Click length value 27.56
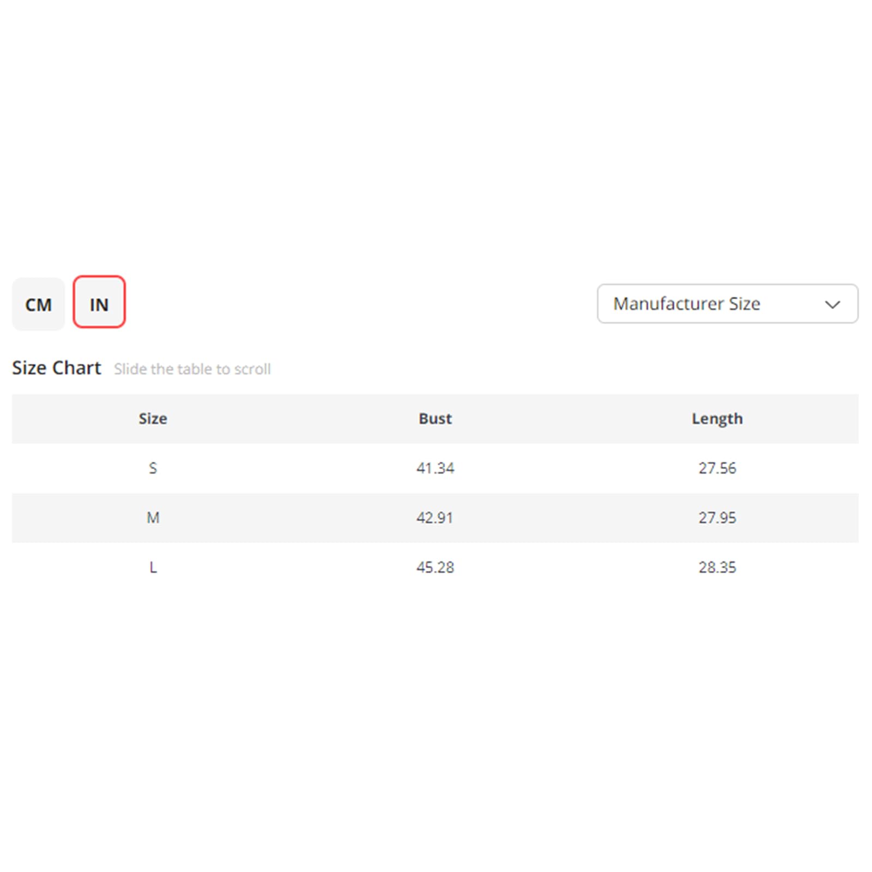 tap(717, 468)
